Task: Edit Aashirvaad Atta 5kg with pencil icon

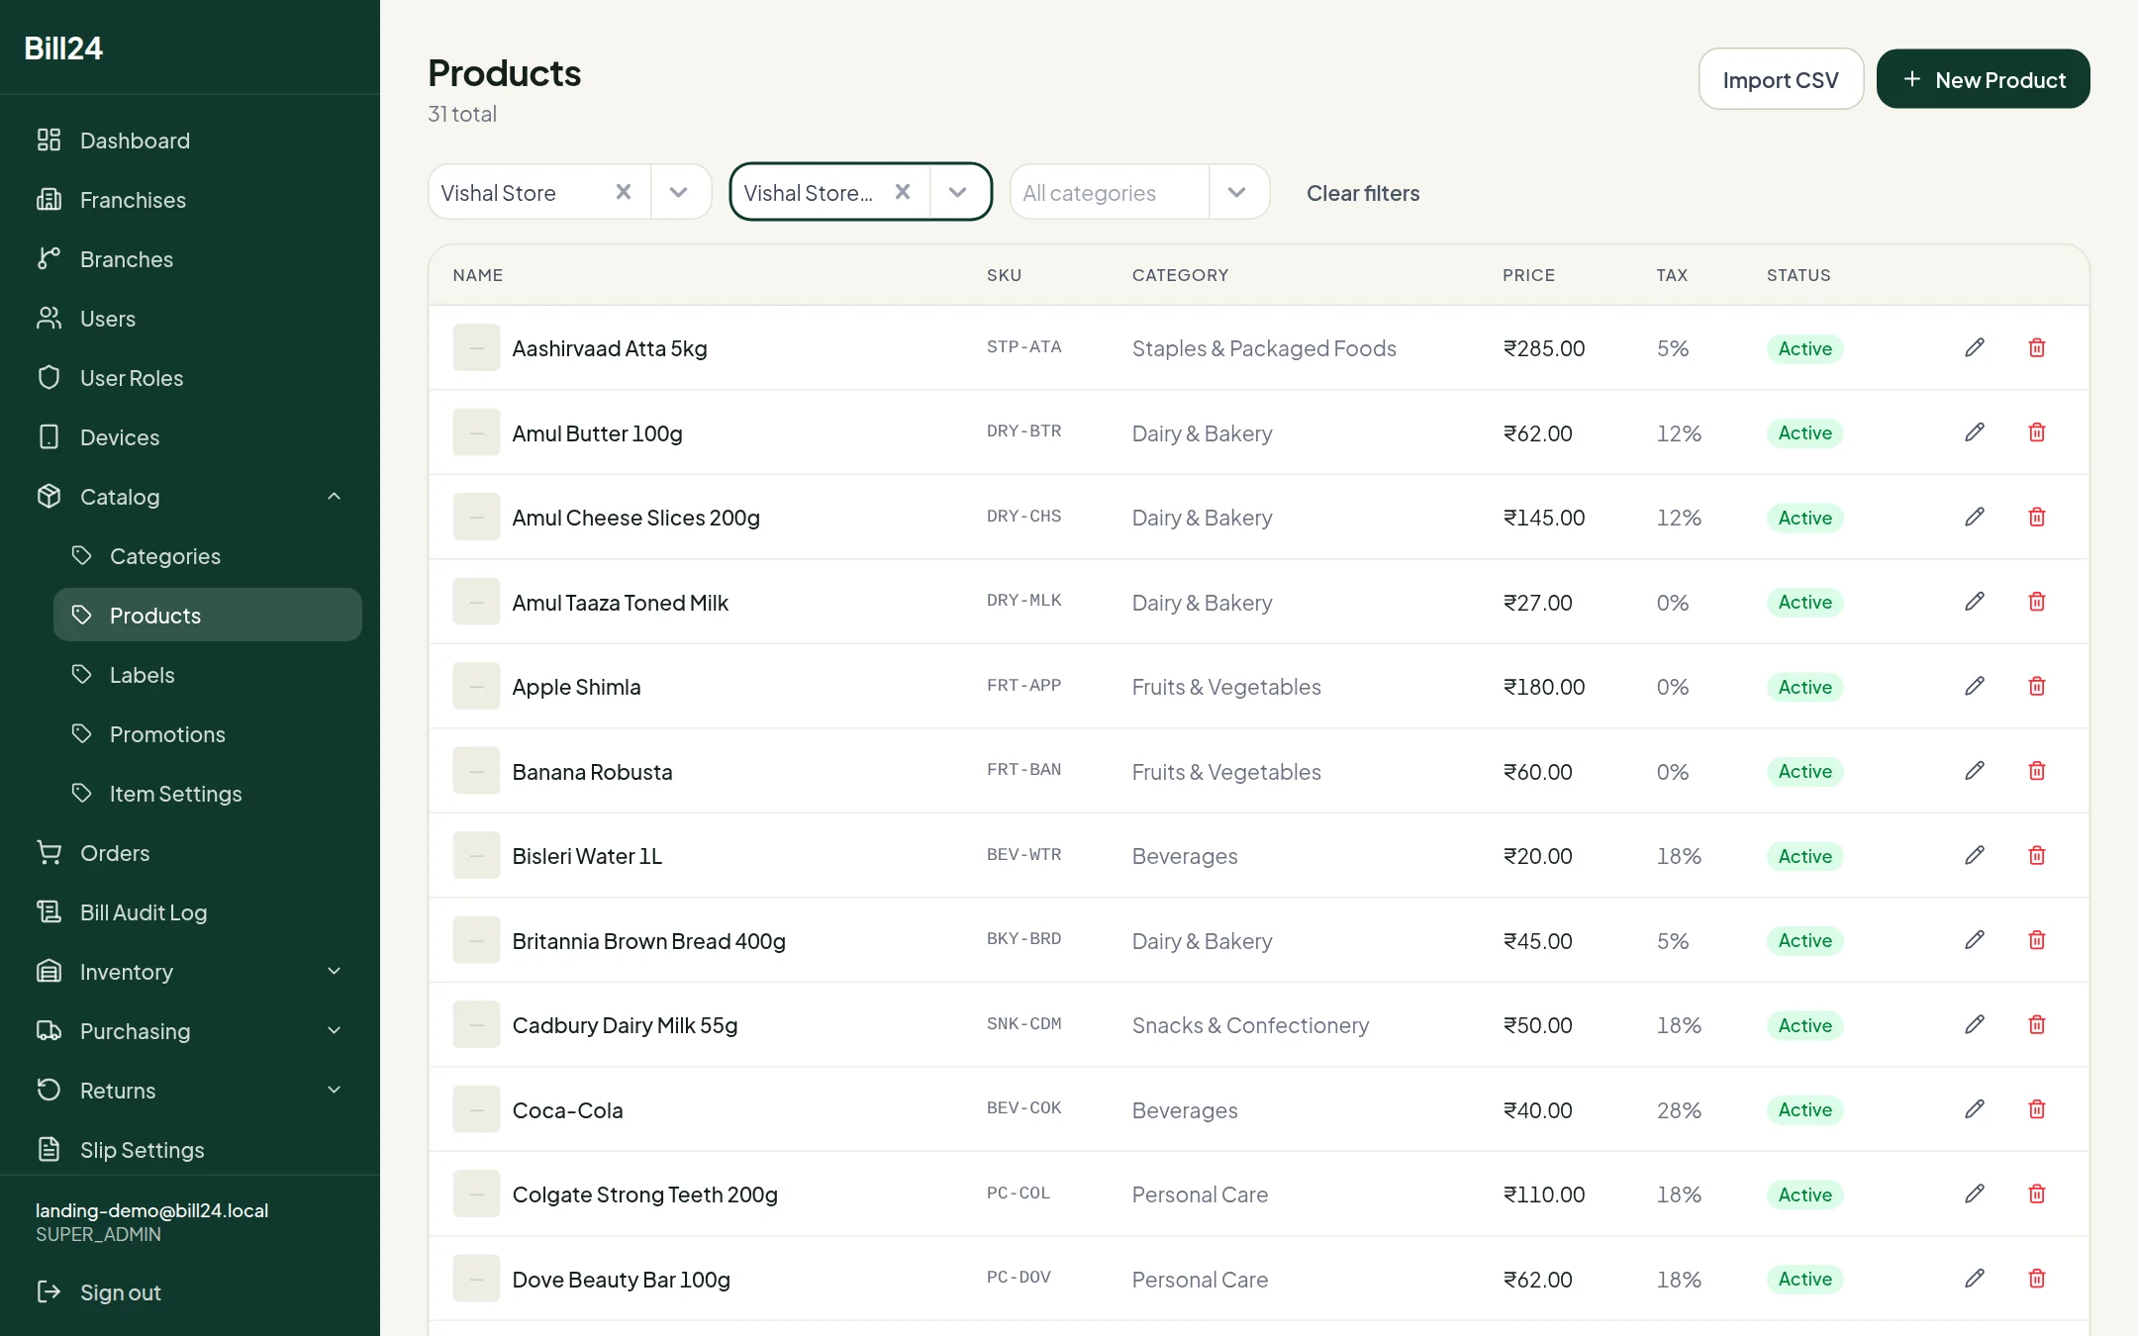Action: tap(1975, 347)
